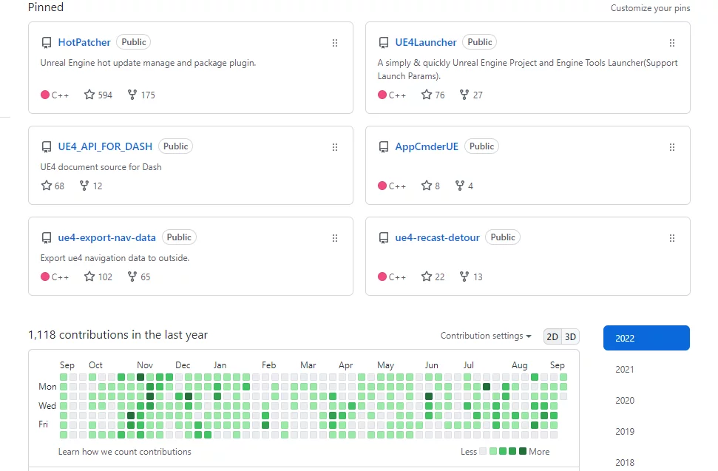Click the HotPatcher stargazers star icon
Screen dimensions: 718x471
(x=89, y=95)
